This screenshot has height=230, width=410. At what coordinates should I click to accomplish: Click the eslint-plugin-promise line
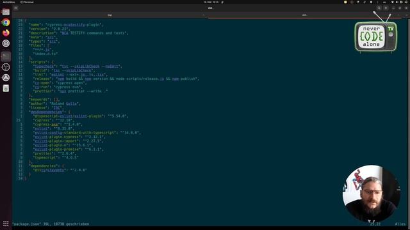[x=68, y=149]
